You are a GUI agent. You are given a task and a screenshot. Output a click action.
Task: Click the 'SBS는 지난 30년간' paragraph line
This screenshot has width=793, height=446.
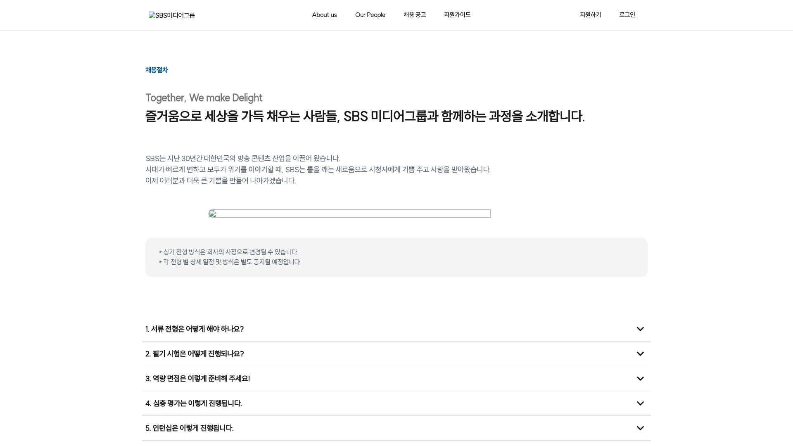[243, 159]
